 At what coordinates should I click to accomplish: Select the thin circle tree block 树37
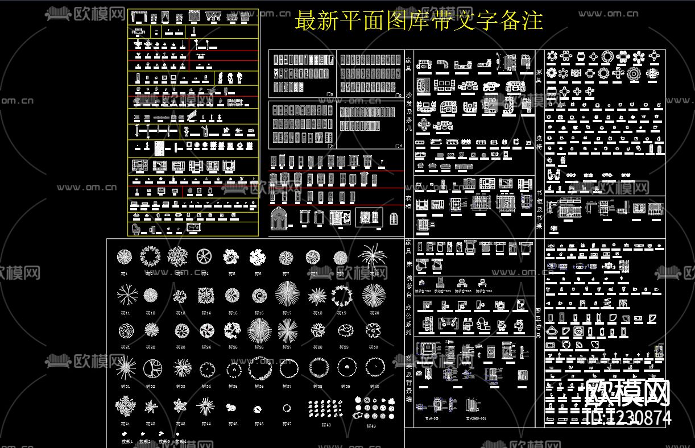tap(289, 368)
